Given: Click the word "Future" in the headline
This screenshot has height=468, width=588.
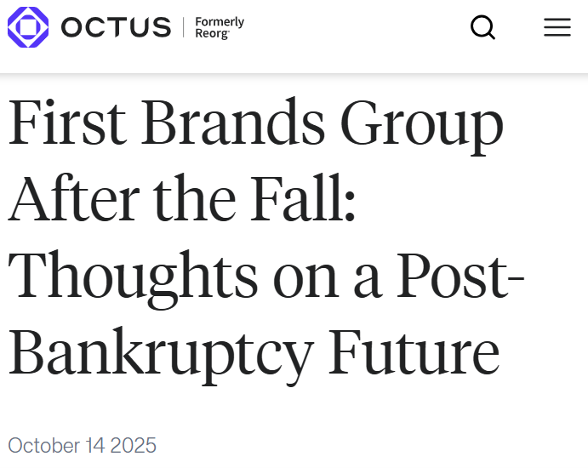Looking at the screenshot, I should (414, 351).
